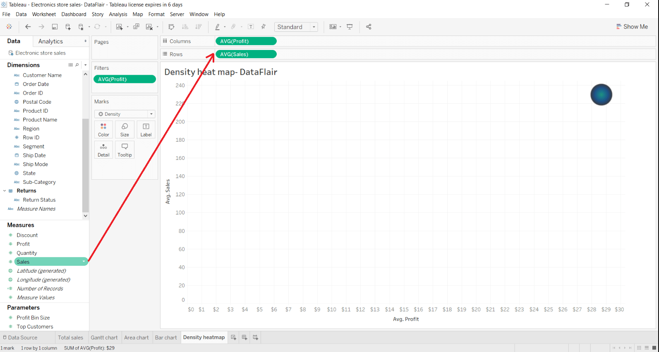Select the Customer Name dimension

(42, 75)
